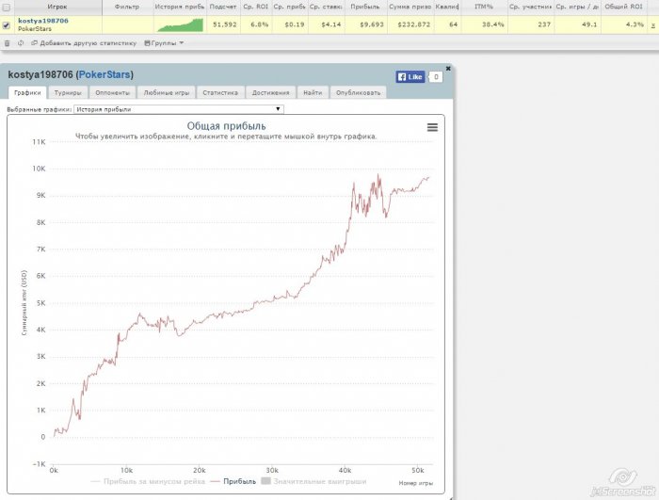Toggle Значительные выигрыши legend item
659x500 pixels.
313,481
